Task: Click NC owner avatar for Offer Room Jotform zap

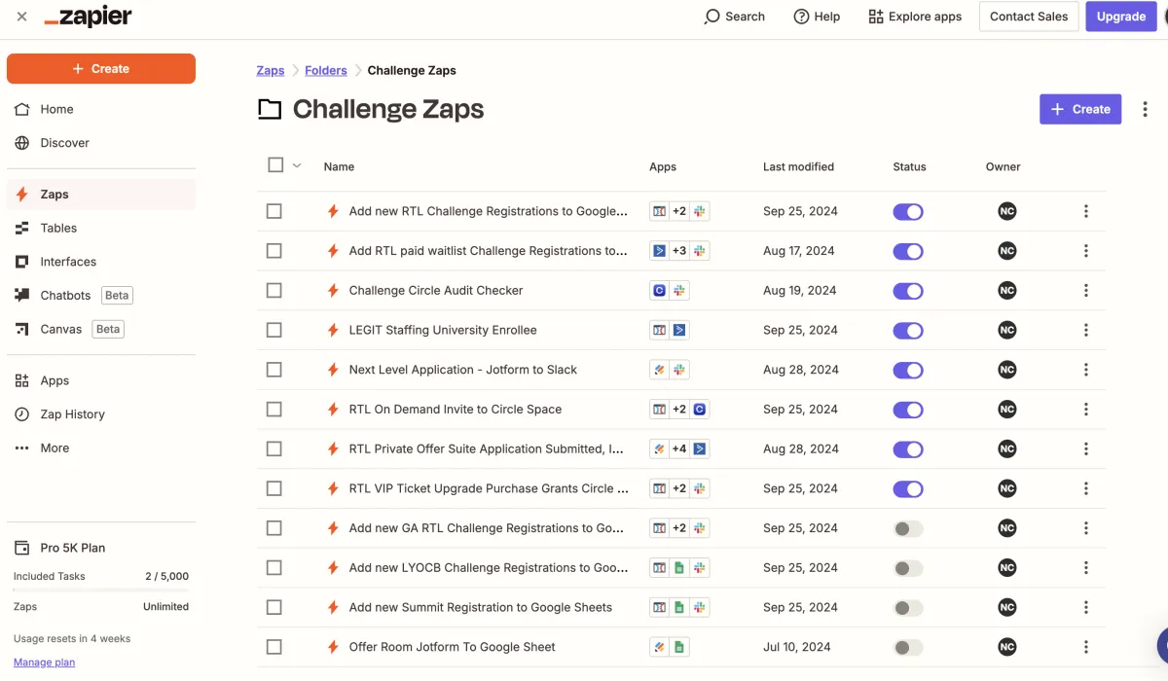Action: point(1007,647)
